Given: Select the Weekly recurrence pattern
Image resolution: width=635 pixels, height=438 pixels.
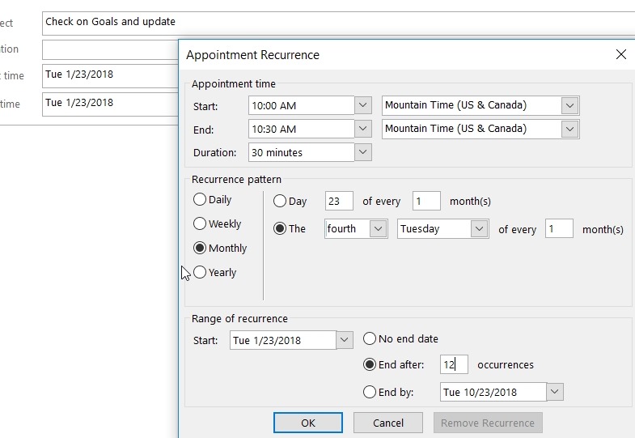Looking at the screenshot, I should [x=200, y=224].
